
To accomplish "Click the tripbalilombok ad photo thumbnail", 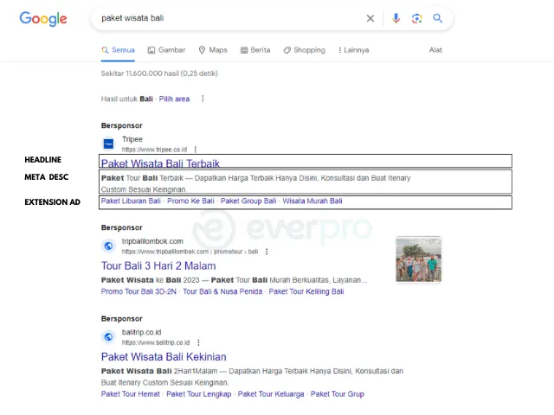I will point(419,260).
